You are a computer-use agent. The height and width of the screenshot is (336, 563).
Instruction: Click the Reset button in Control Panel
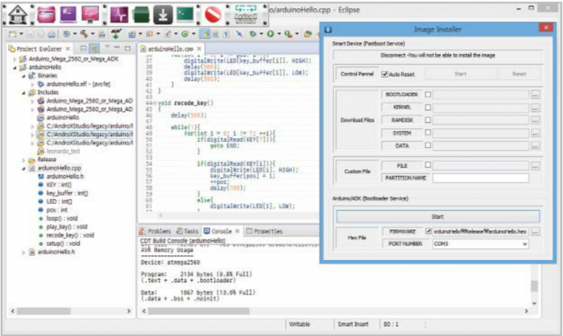pos(519,74)
